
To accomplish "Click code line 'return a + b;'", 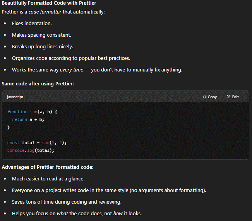I will pyautogui.click(x=28, y=119).
